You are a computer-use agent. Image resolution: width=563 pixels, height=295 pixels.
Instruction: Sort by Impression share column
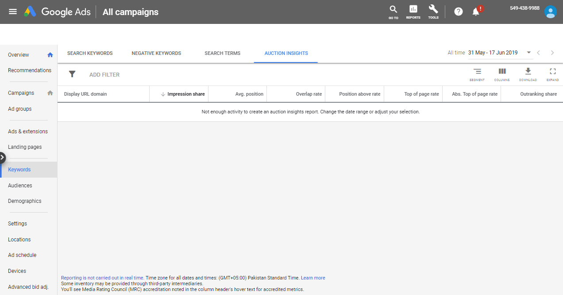coord(185,94)
